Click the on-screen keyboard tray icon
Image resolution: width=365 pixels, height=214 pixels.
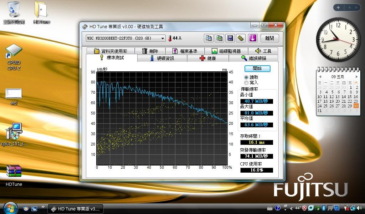(x=270, y=208)
